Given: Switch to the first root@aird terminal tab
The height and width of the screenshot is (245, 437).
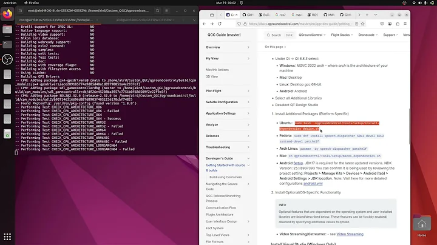Looking at the screenshot, I should (56, 20).
